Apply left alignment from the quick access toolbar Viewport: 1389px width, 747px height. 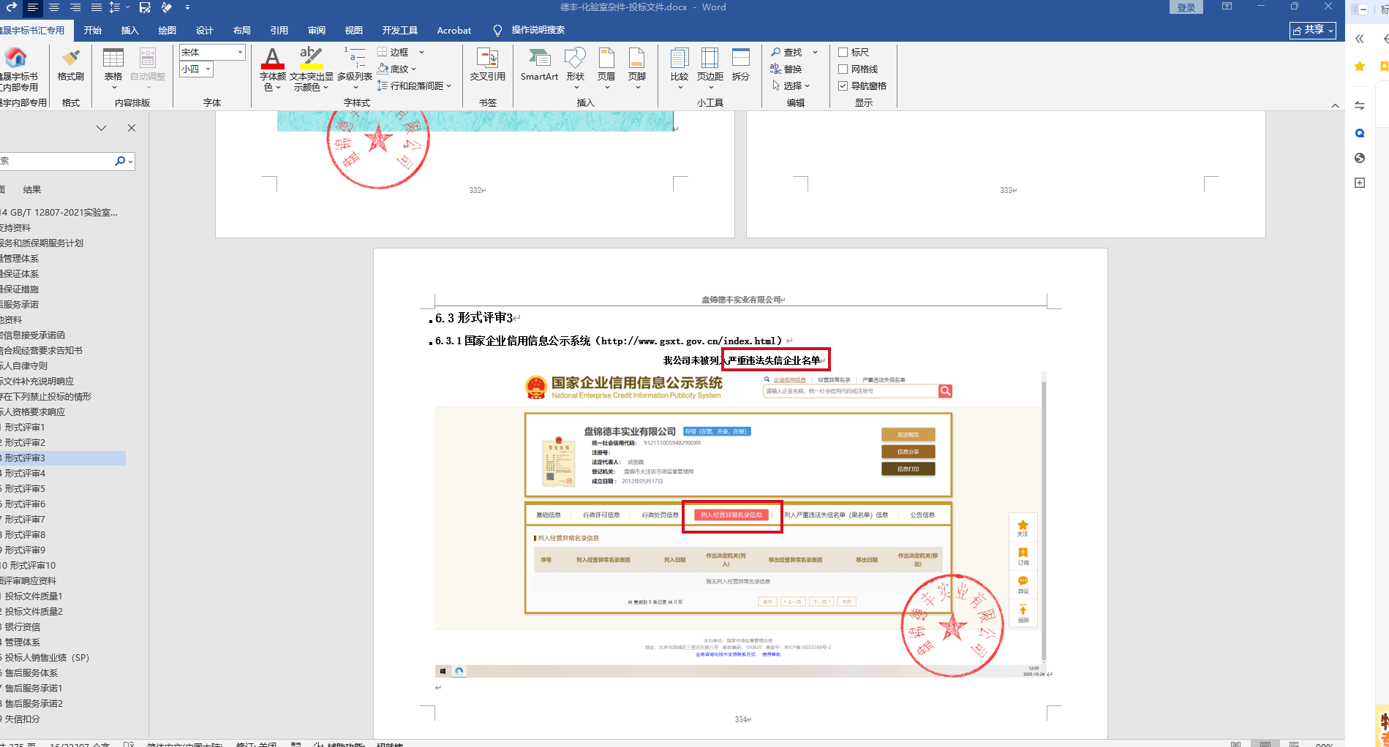(32, 7)
